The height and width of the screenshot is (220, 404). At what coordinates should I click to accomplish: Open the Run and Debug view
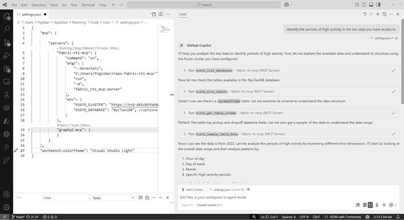(x=6, y=55)
